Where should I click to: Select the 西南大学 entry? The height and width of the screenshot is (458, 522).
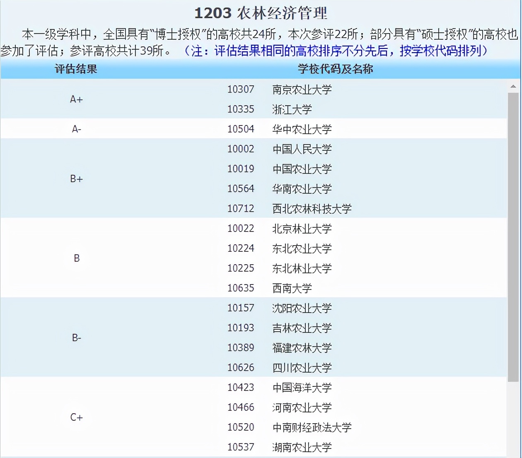tap(292, 288)
